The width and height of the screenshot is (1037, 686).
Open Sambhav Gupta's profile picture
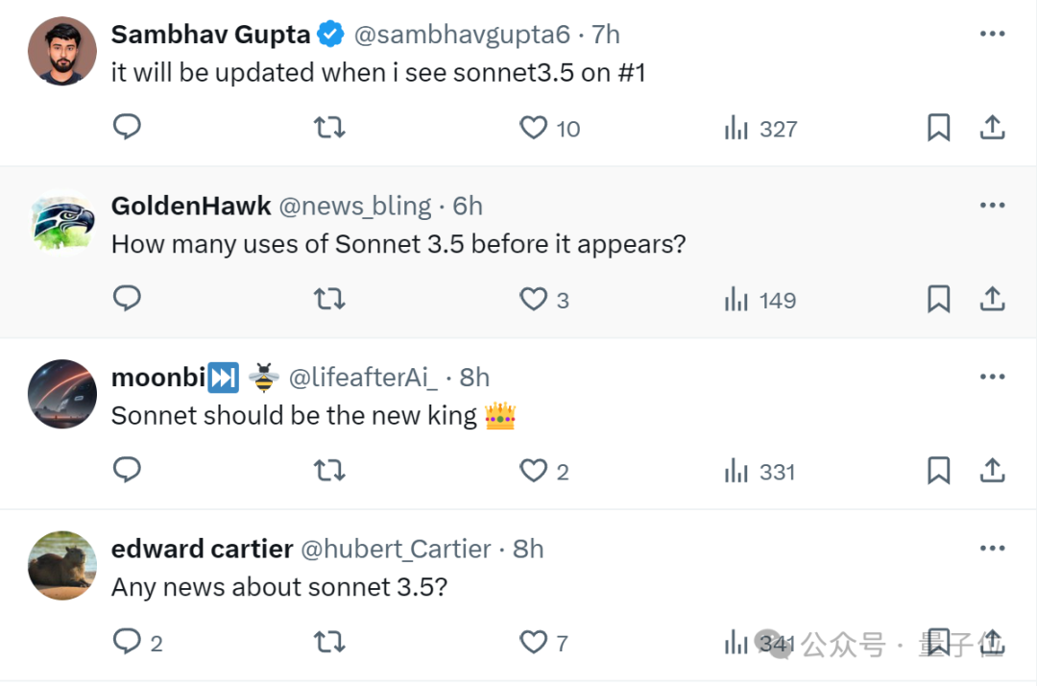click(x=62, y=50)
